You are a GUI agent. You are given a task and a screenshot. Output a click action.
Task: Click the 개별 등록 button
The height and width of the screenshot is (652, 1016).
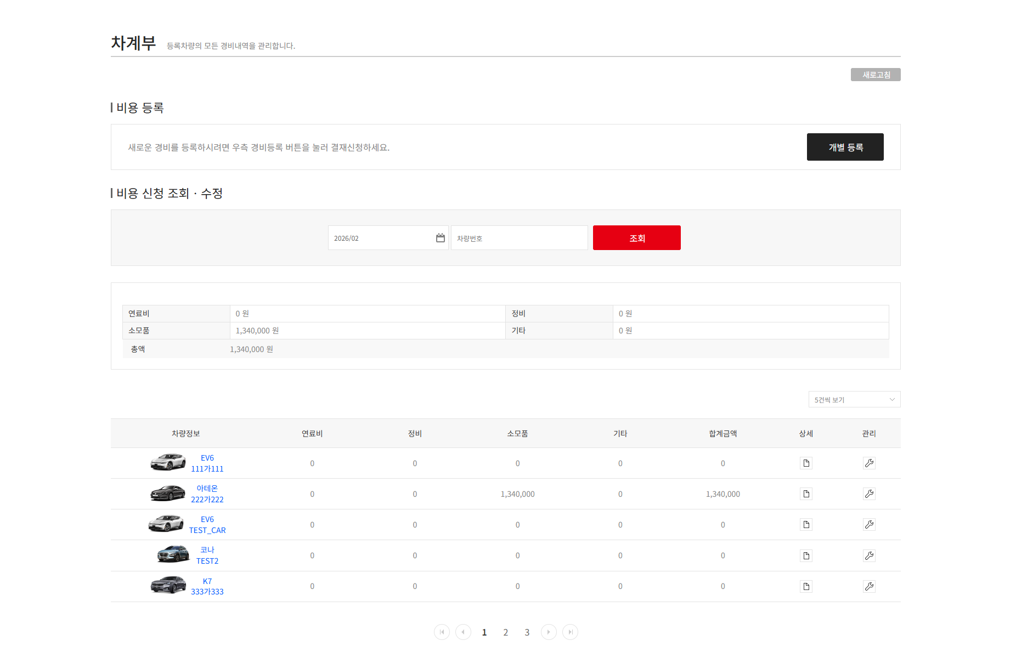(x=845, y=147)
